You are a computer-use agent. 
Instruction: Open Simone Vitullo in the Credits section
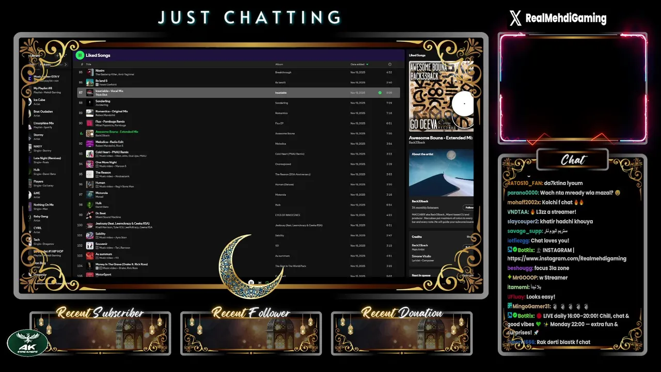point(421,256)
